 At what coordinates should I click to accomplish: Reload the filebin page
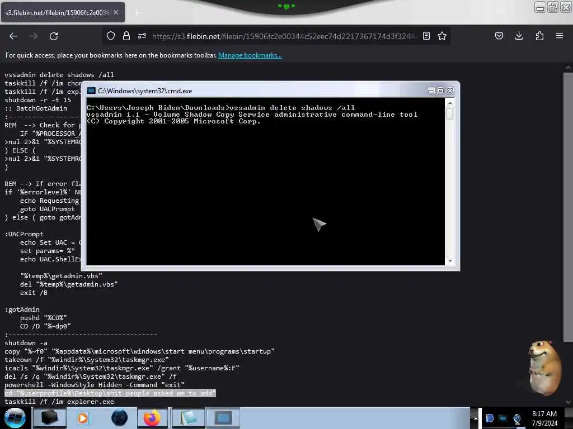54,36
